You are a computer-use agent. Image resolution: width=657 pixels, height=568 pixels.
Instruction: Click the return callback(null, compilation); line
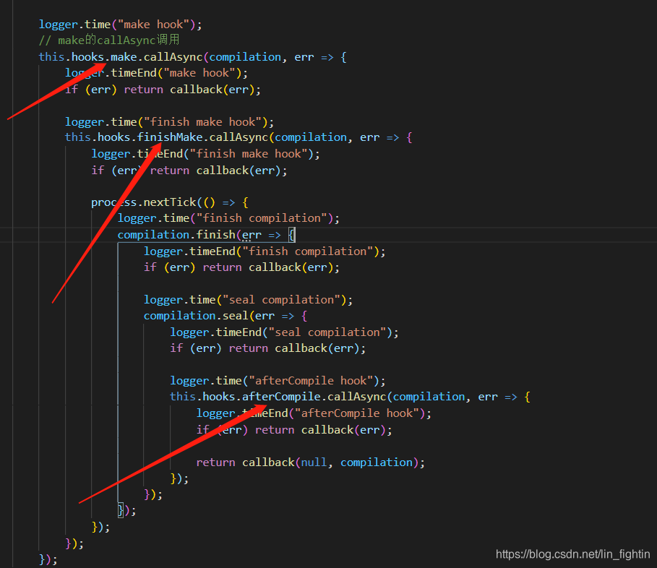311,462
